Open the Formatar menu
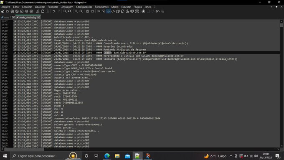Viewport: 284px width, 160px height. point(53,7)
